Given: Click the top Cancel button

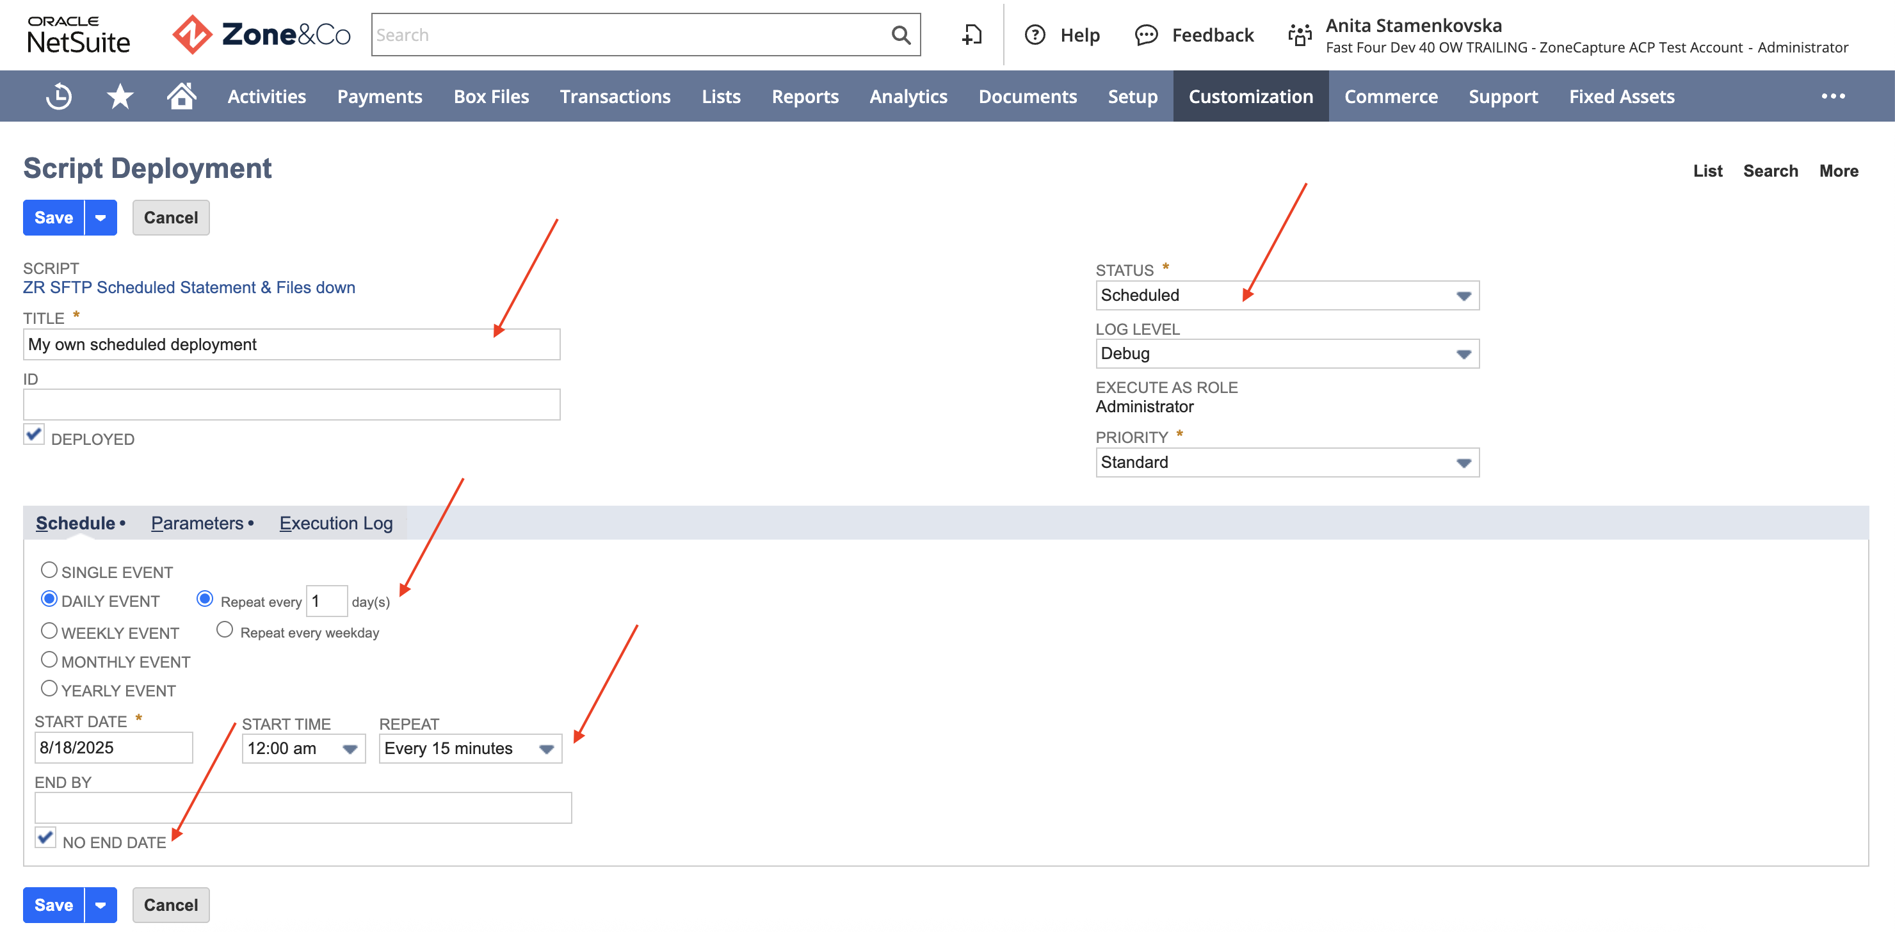Looking at the screenshot, I should coord(171,218).
